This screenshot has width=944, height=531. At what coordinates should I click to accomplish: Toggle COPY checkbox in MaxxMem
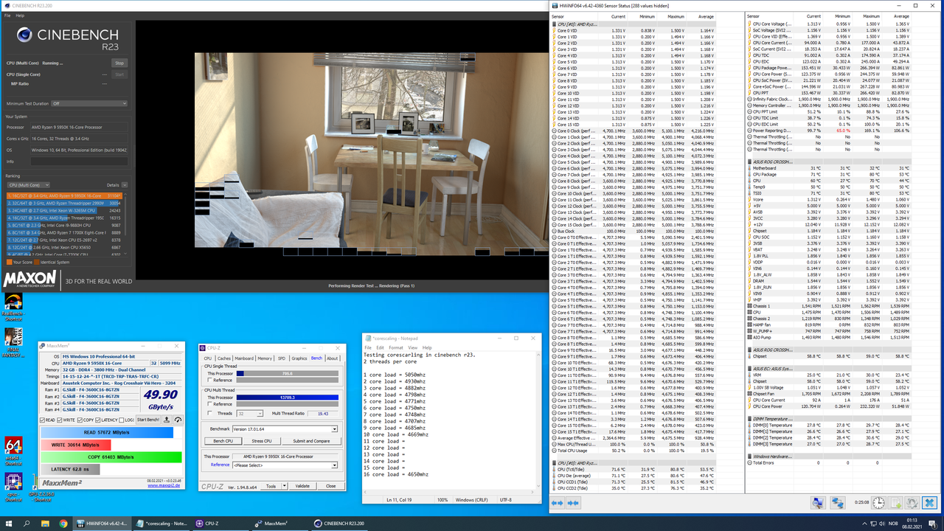point(80,420)
